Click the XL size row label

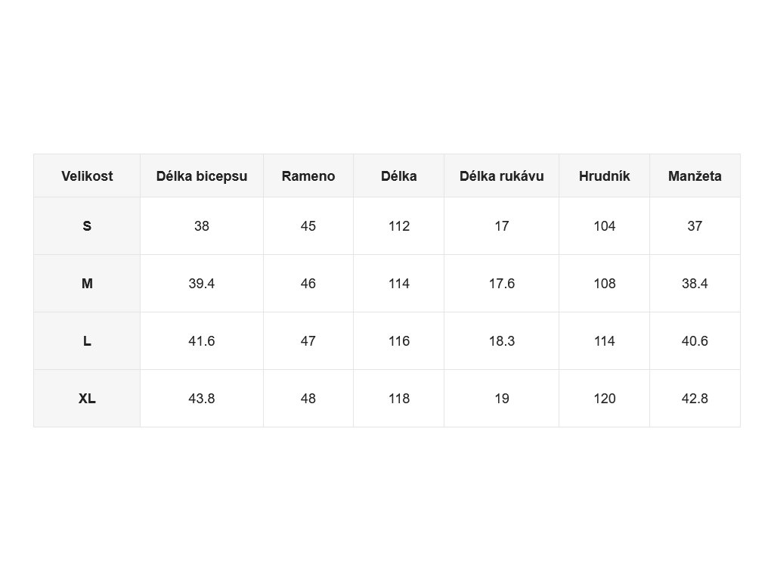point(87,398)
